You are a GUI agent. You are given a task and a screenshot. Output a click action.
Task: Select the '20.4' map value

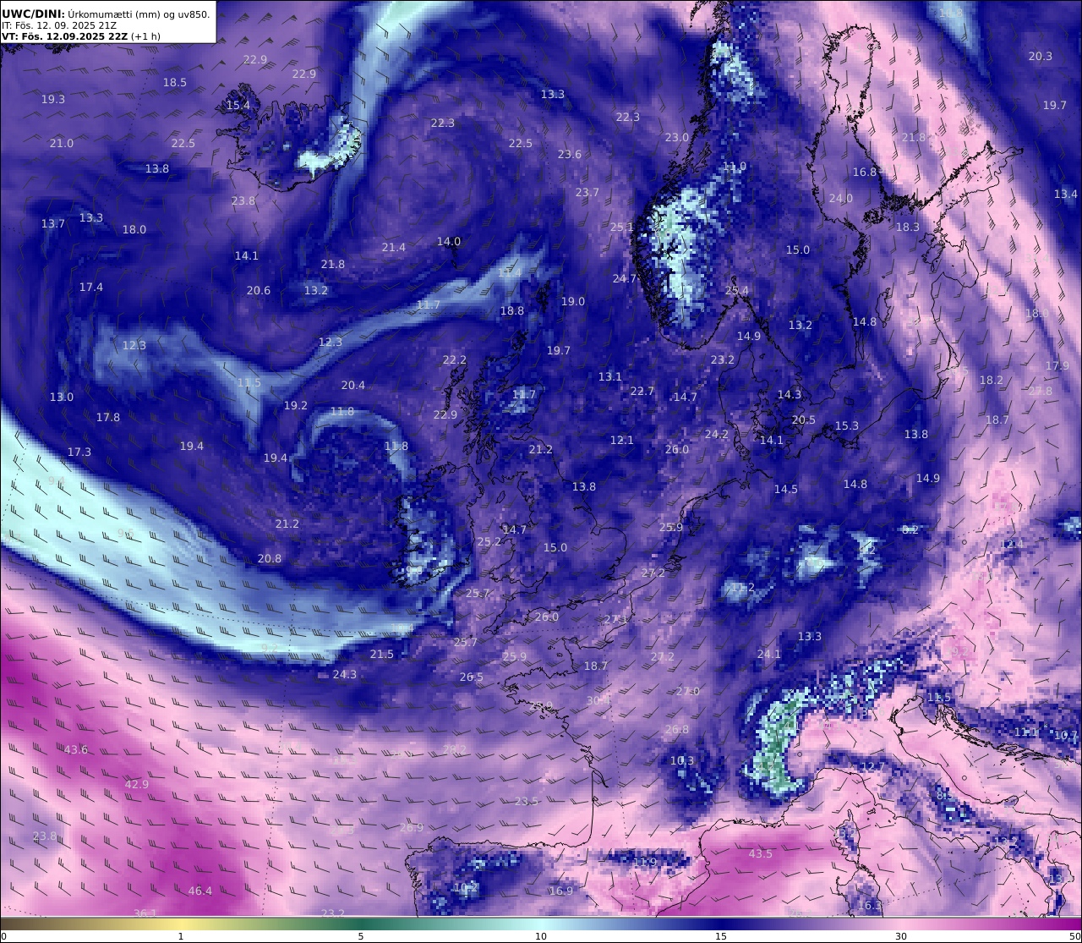(x=353, y=386)
